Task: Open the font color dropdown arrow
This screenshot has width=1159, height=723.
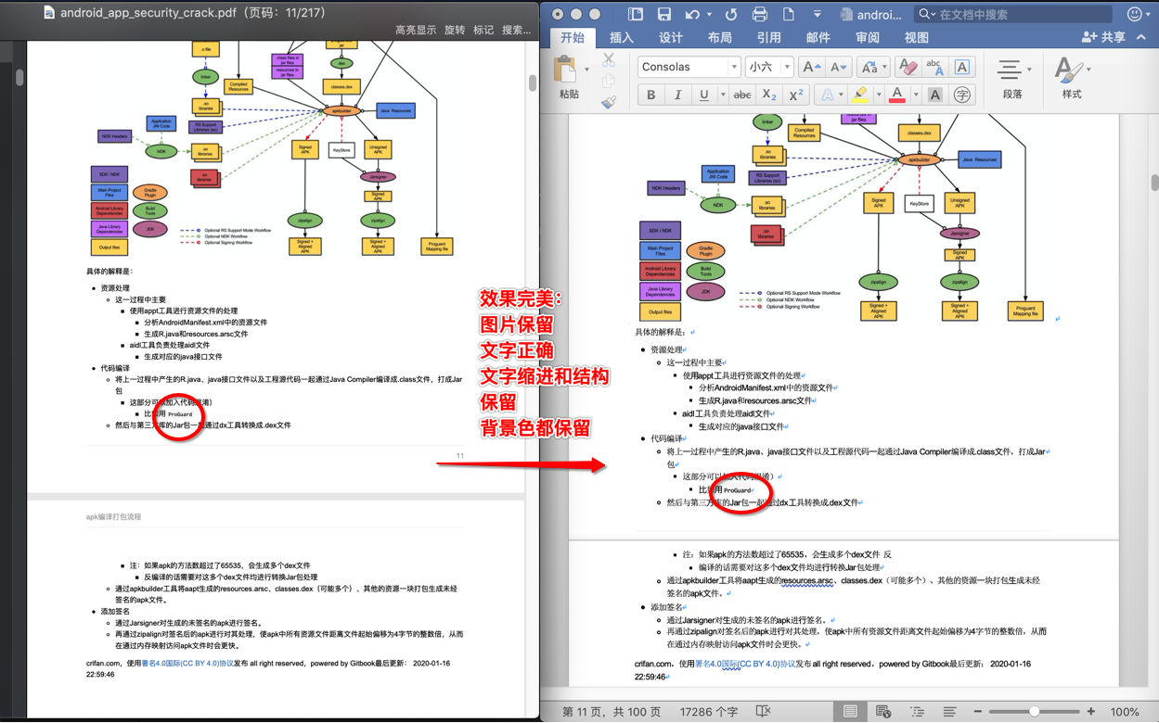Action: (915, 95)
